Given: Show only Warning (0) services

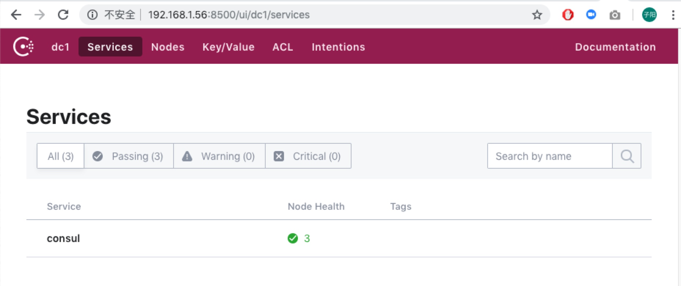Looking at the screenshot, I should tap(219, 156).
